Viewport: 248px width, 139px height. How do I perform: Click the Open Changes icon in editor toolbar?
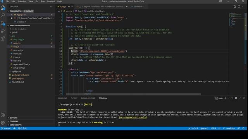(235, 7)
